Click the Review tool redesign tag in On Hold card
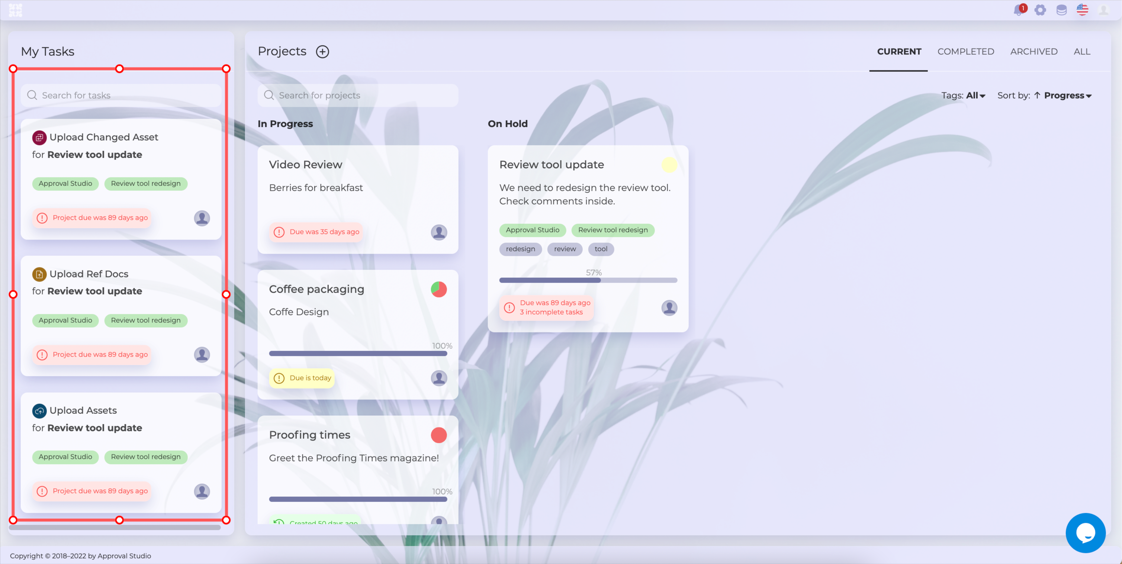1122x564 pixels. (x=613, y=230)
